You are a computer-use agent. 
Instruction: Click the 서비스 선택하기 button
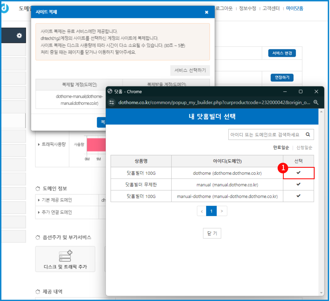click(190, 70)
